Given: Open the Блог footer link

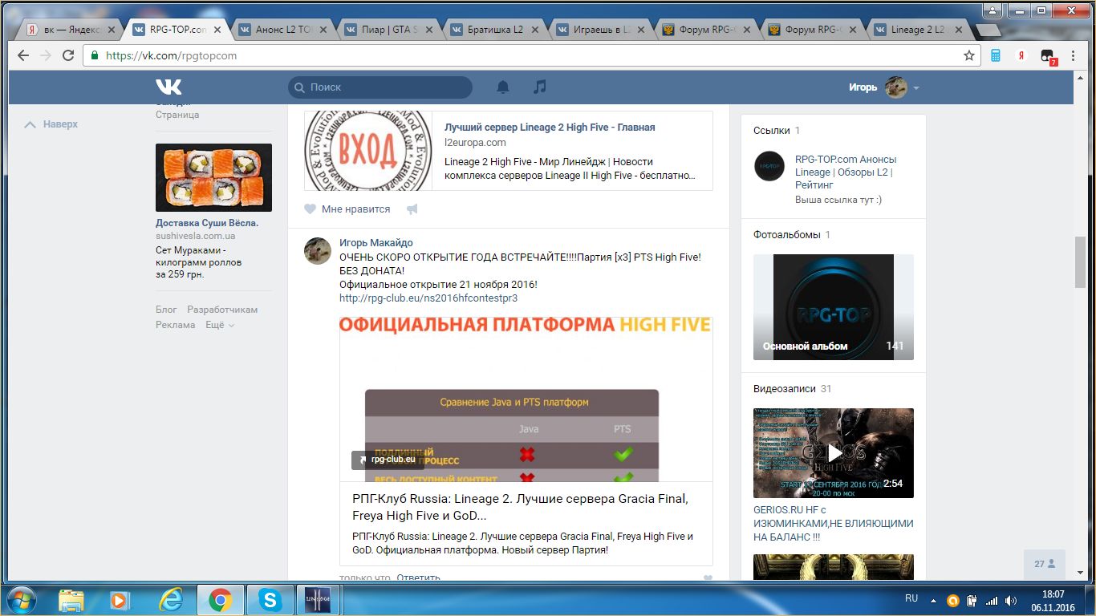Looking at the screenshot, I should click(166, 310).
